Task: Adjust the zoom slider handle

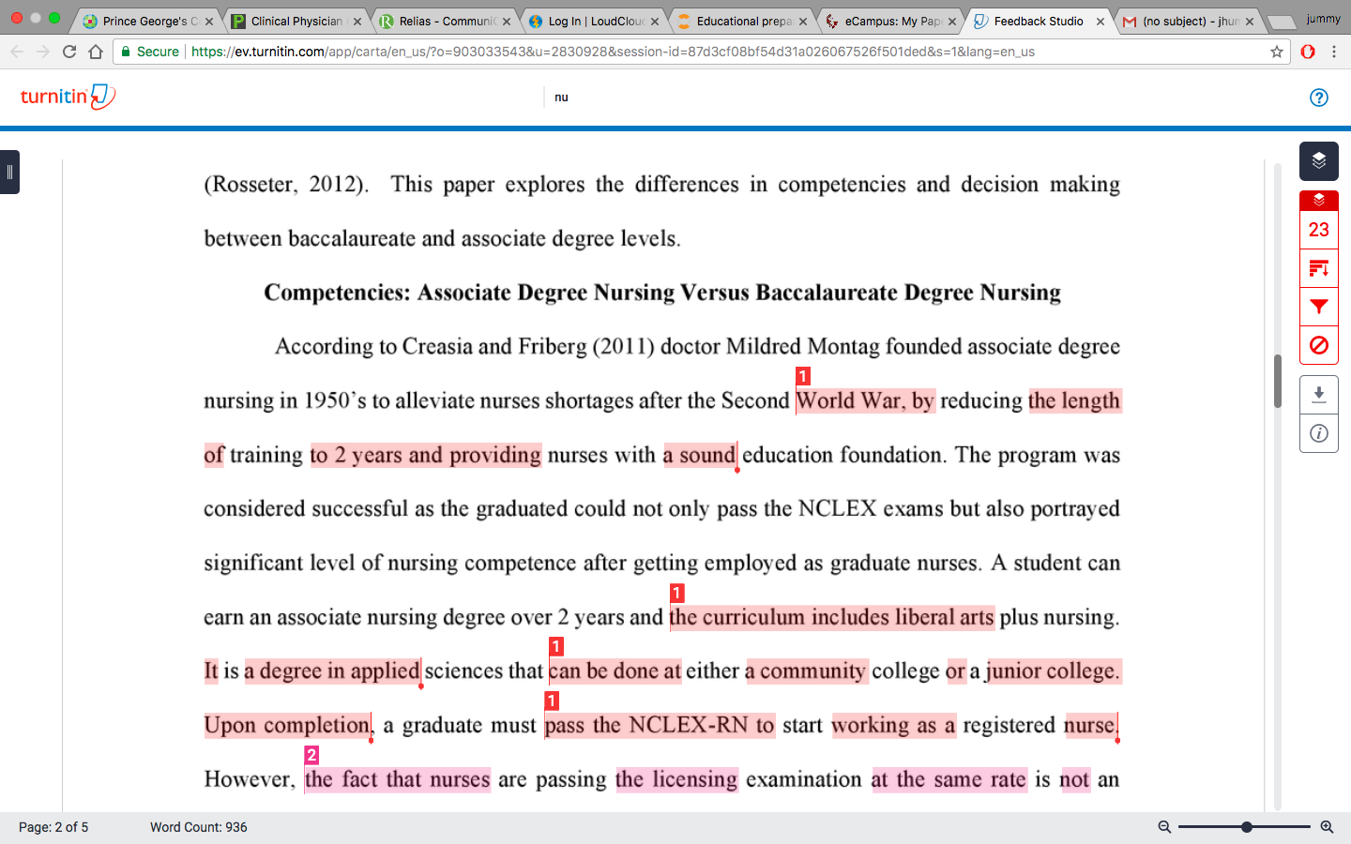Action: (x=1246, y=827)
